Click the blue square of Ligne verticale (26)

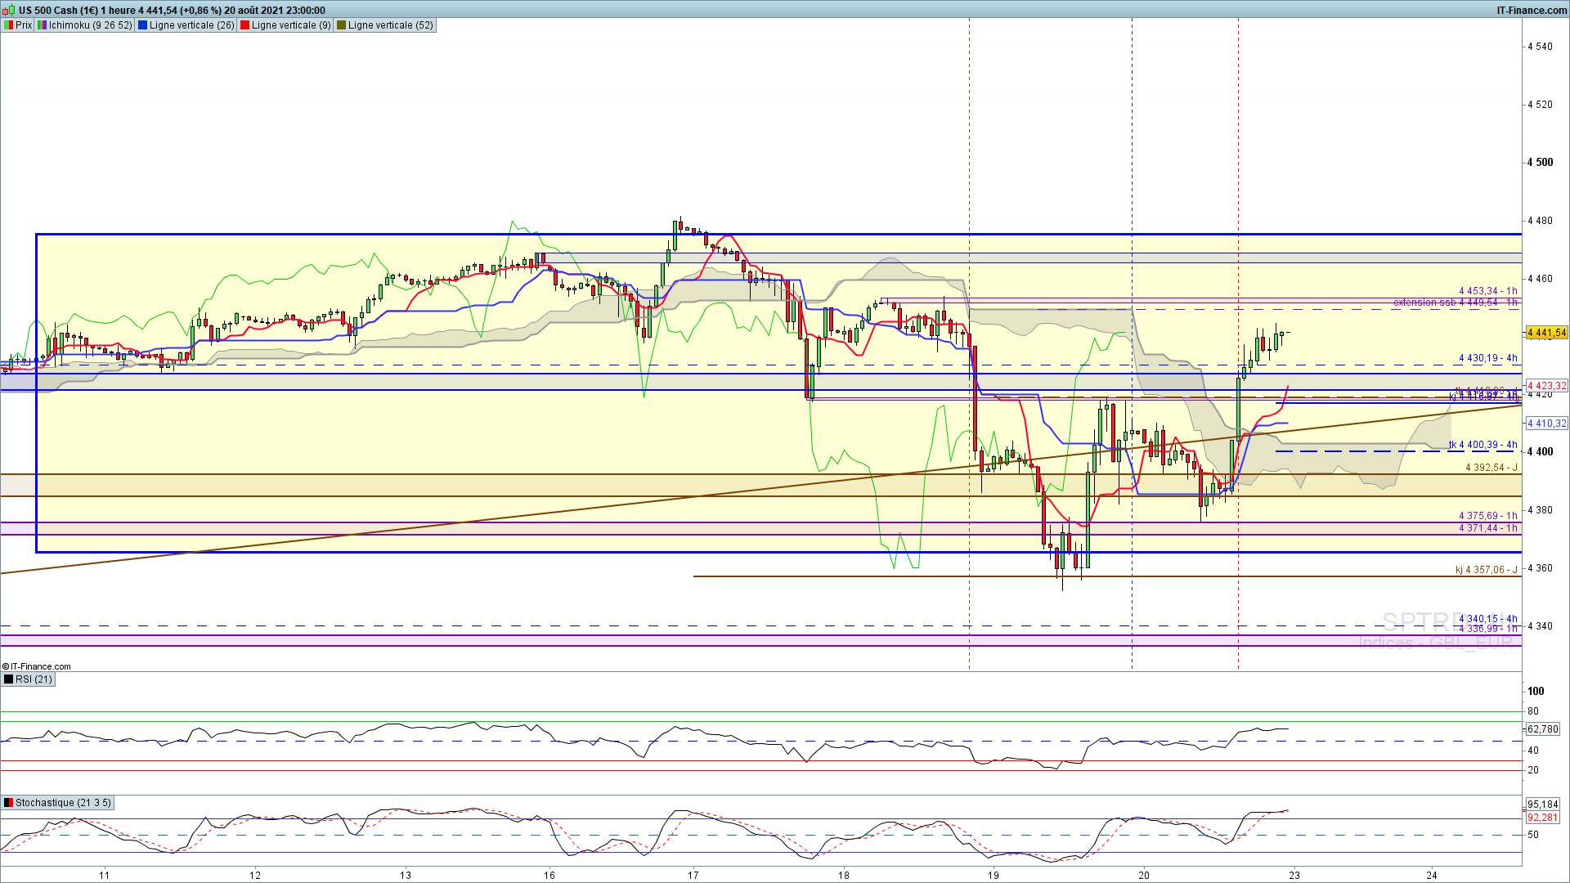(x=143, y=25)
